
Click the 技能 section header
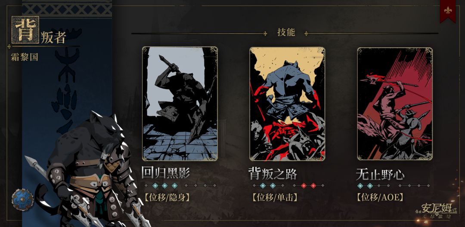click(286, 33)
